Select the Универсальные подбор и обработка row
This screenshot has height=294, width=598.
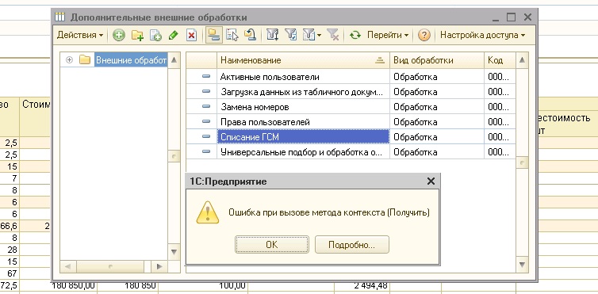coord(351,152)
